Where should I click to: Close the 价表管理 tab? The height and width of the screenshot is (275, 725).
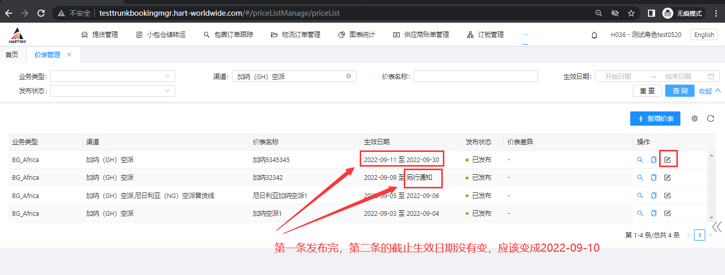pos(69,55)
